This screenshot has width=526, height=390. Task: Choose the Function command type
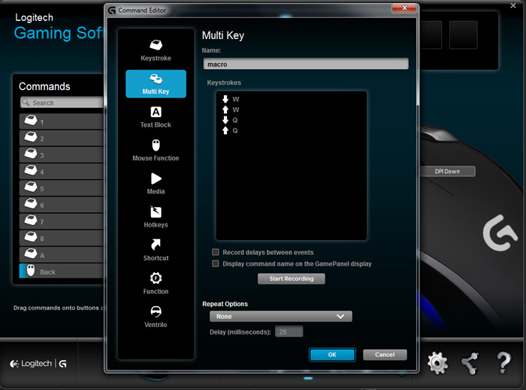coord(156,283)
